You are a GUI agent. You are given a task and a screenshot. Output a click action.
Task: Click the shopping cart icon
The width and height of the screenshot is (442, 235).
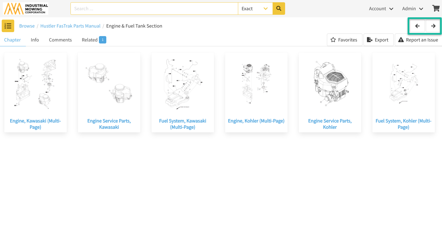[x=436, y=9]
